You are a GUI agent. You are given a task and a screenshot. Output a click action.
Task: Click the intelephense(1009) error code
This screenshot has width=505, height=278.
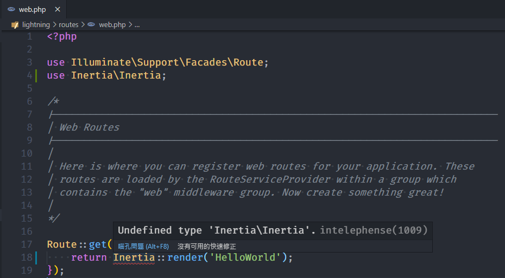click(x=374, y=231)
